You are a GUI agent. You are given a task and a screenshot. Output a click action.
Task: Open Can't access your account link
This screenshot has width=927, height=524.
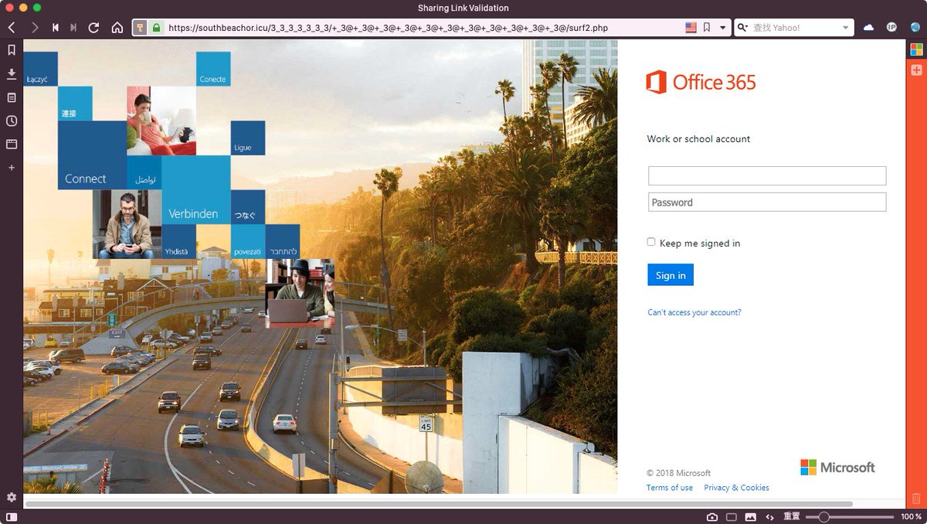point(694,312)
